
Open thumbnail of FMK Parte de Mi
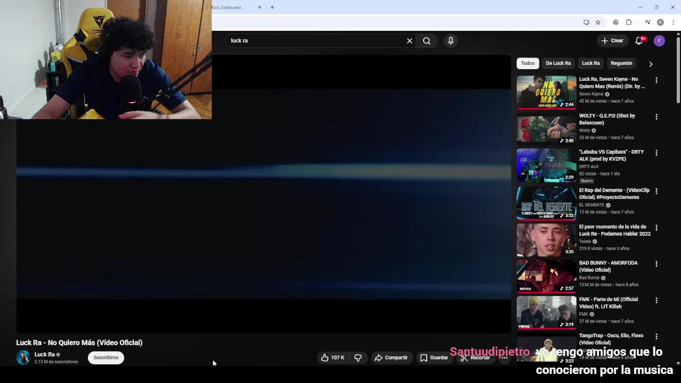(546, 313)
